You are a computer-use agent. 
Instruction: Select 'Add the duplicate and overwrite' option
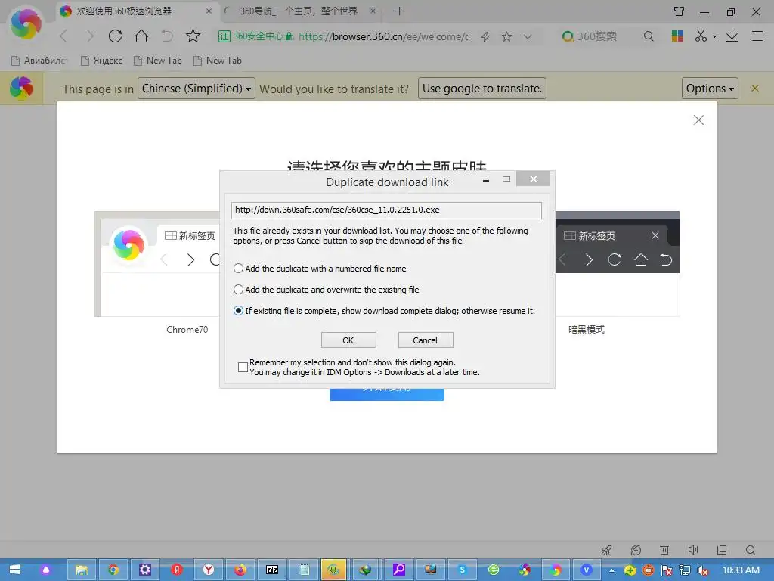327,290
